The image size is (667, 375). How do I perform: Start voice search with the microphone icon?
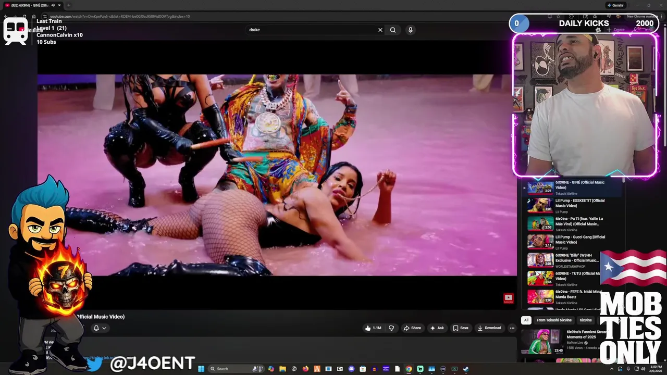click(x=411, y=30)
